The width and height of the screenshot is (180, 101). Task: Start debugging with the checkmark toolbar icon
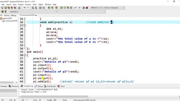tap(75, 8)
